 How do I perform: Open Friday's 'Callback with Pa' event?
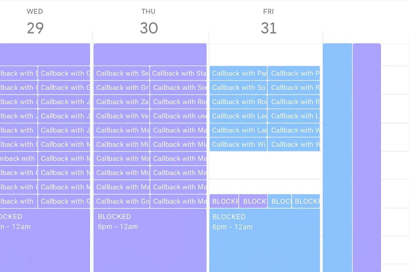[x=238, y=73]
